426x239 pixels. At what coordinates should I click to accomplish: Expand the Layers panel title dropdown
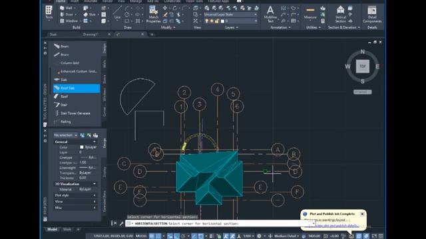coord(231,27)
